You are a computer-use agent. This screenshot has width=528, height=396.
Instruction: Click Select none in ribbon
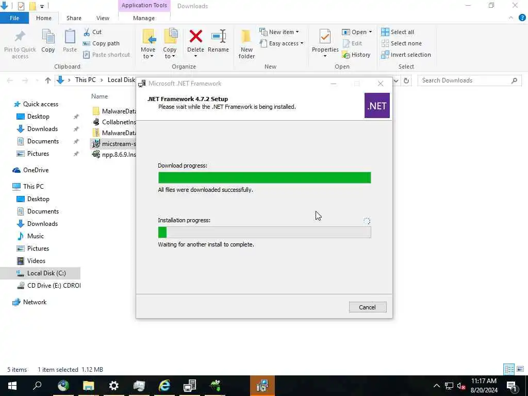click(x=401, y=43)
